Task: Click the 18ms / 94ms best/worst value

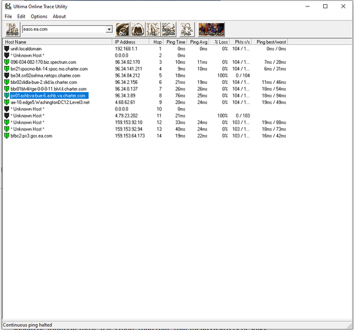Action: 274,96
